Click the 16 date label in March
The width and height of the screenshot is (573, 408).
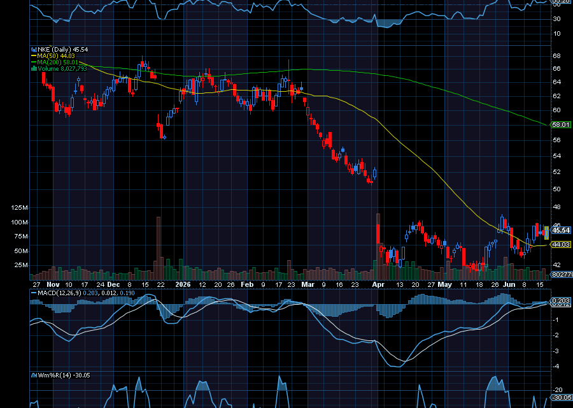tap(339, 285)
